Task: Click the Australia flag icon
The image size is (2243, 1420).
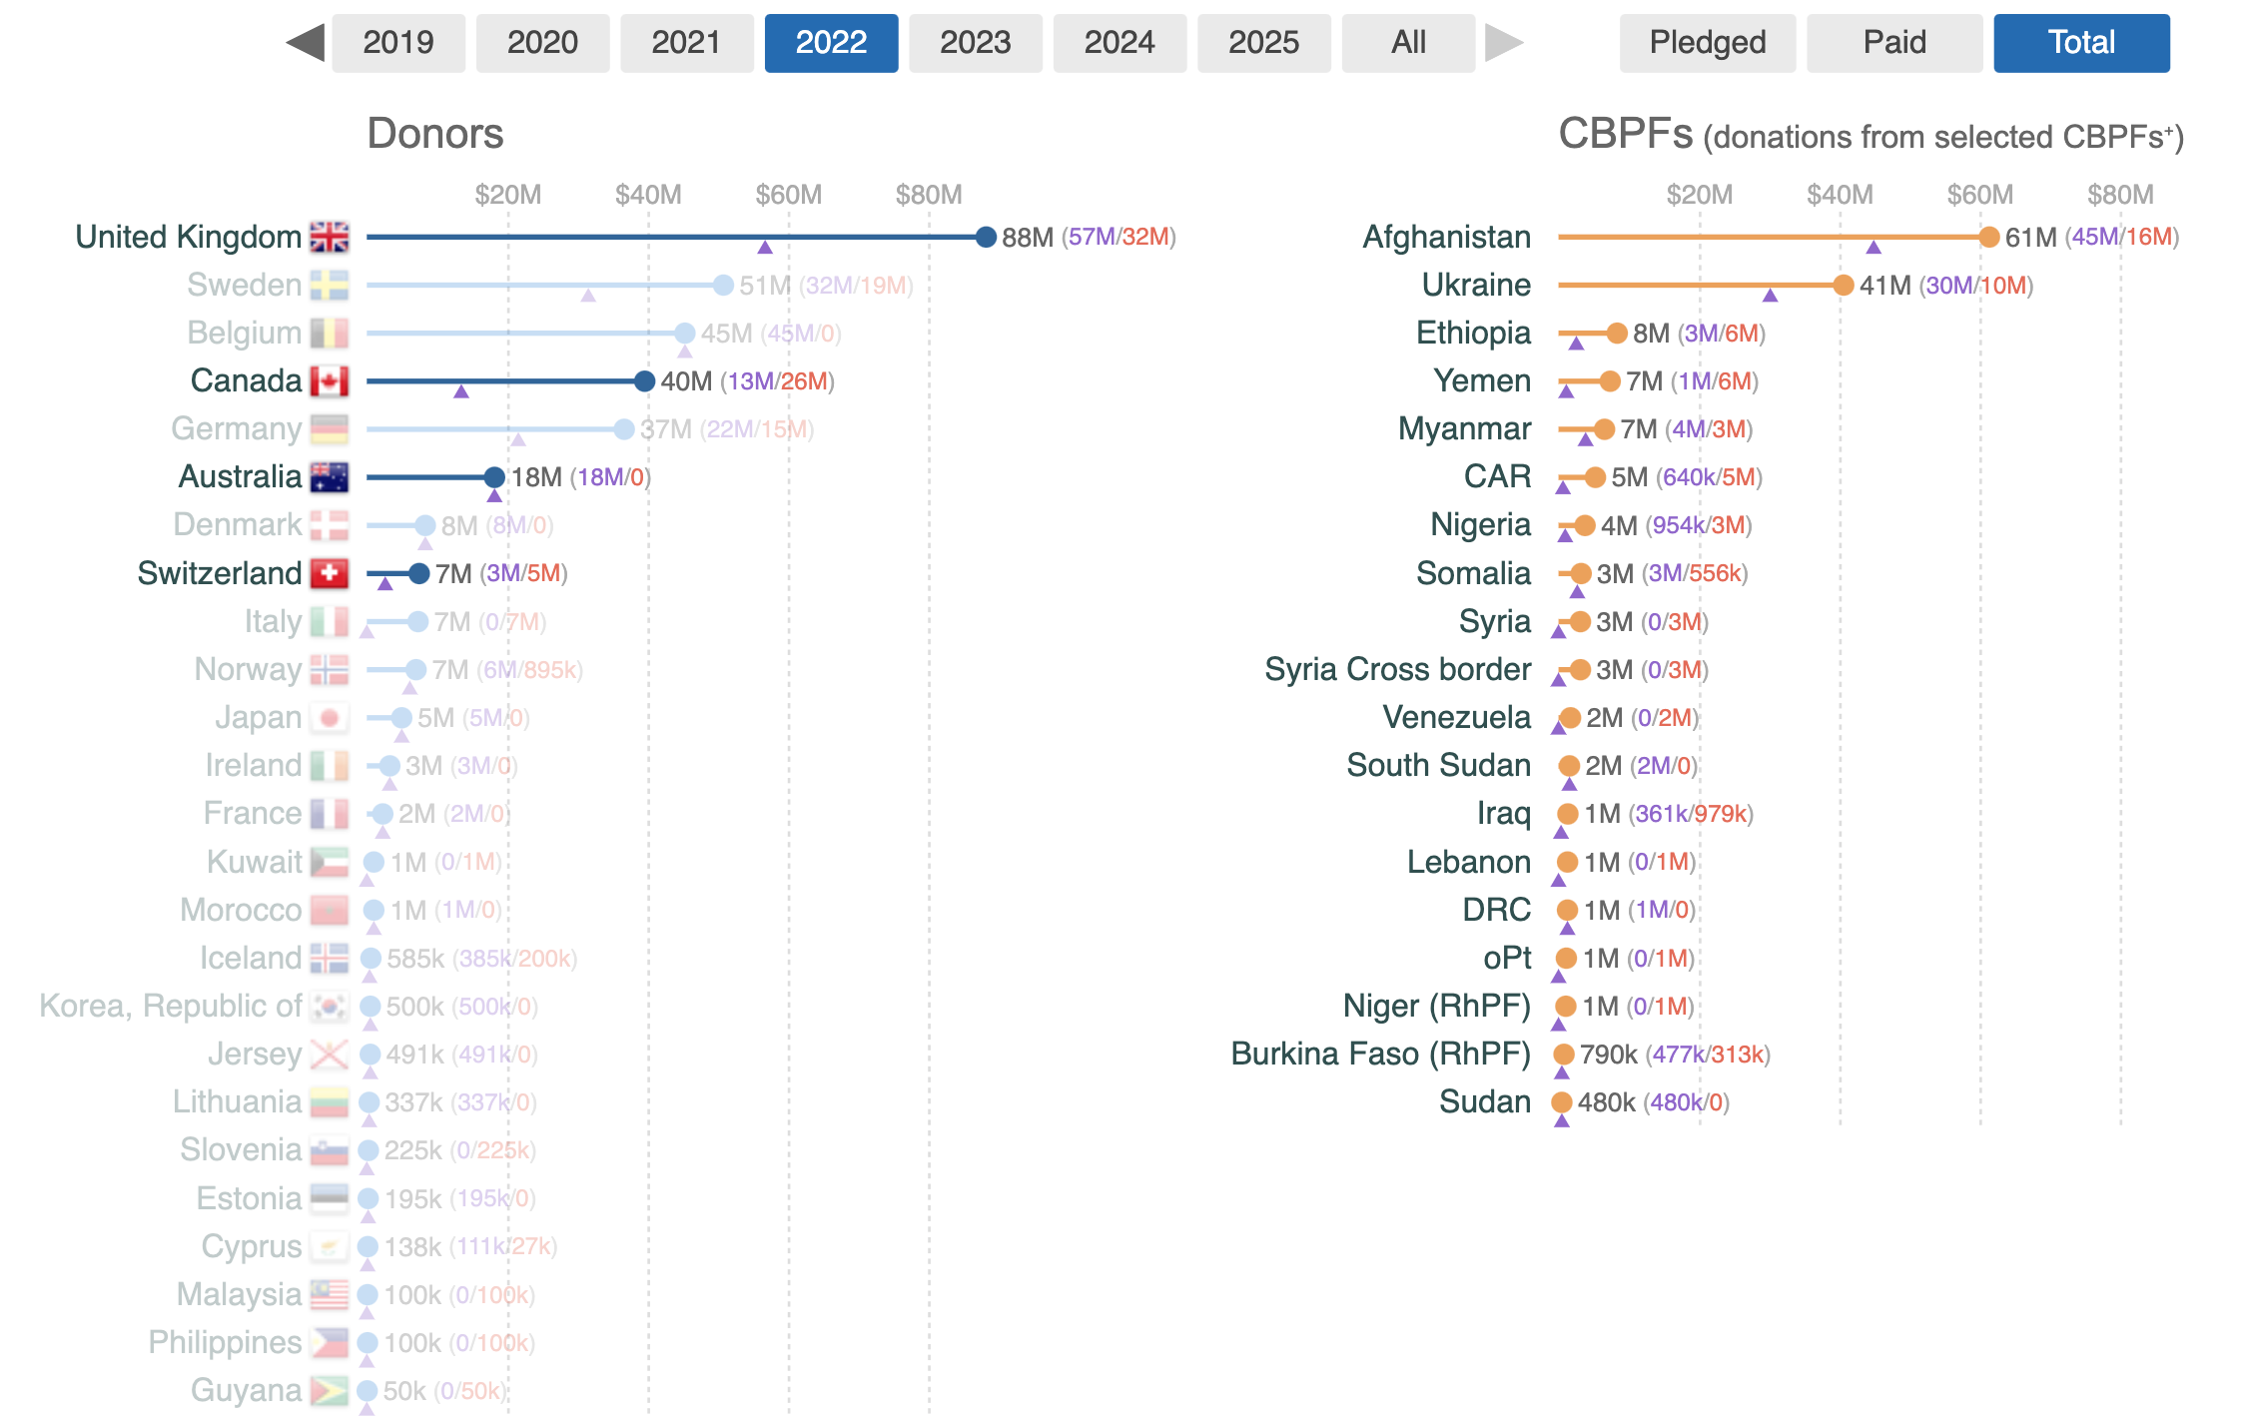Action: point(329,476)
